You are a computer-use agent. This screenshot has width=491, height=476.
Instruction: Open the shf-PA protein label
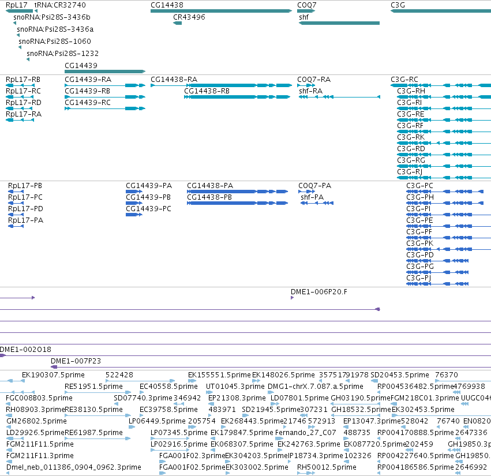coord(312,197)
